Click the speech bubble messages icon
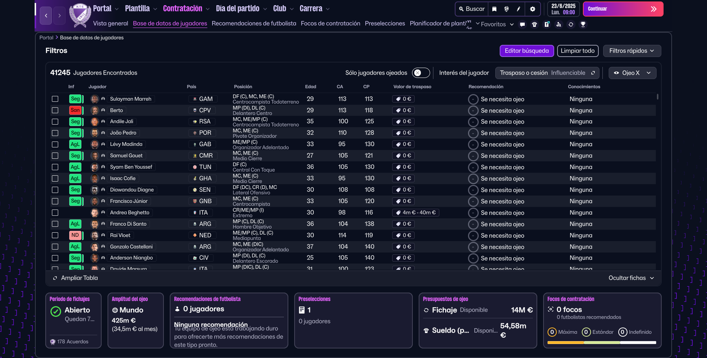This screenshot has height=358, width=707. tap(522, 25)
